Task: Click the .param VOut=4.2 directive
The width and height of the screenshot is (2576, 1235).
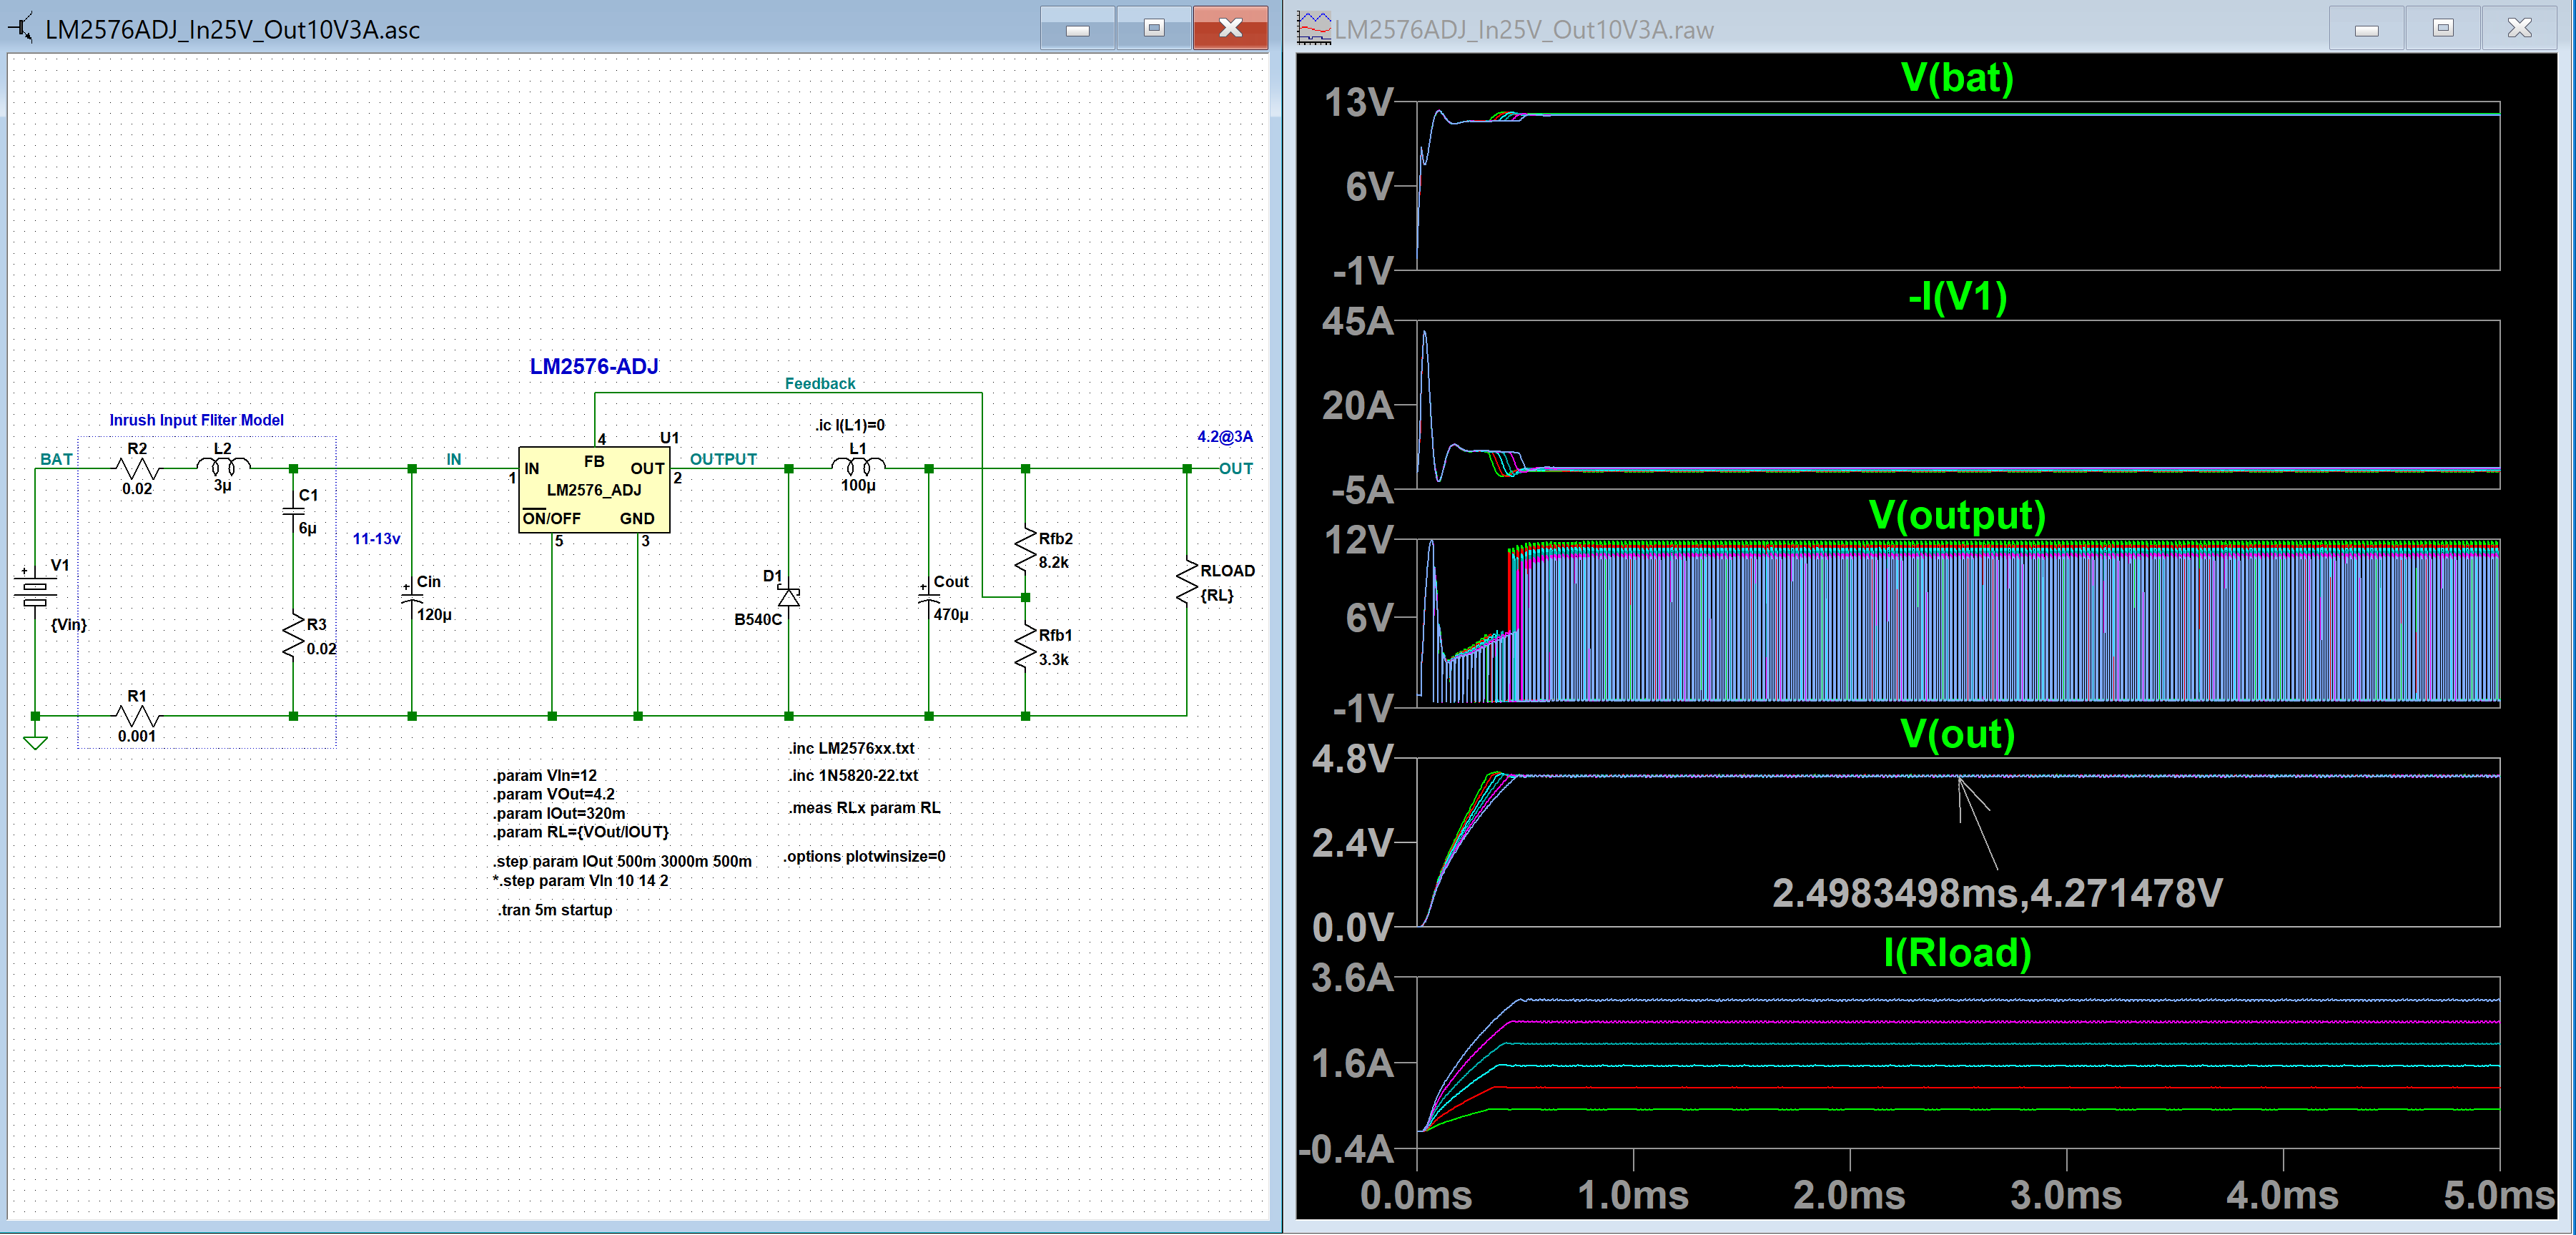Action: [553, 795]
